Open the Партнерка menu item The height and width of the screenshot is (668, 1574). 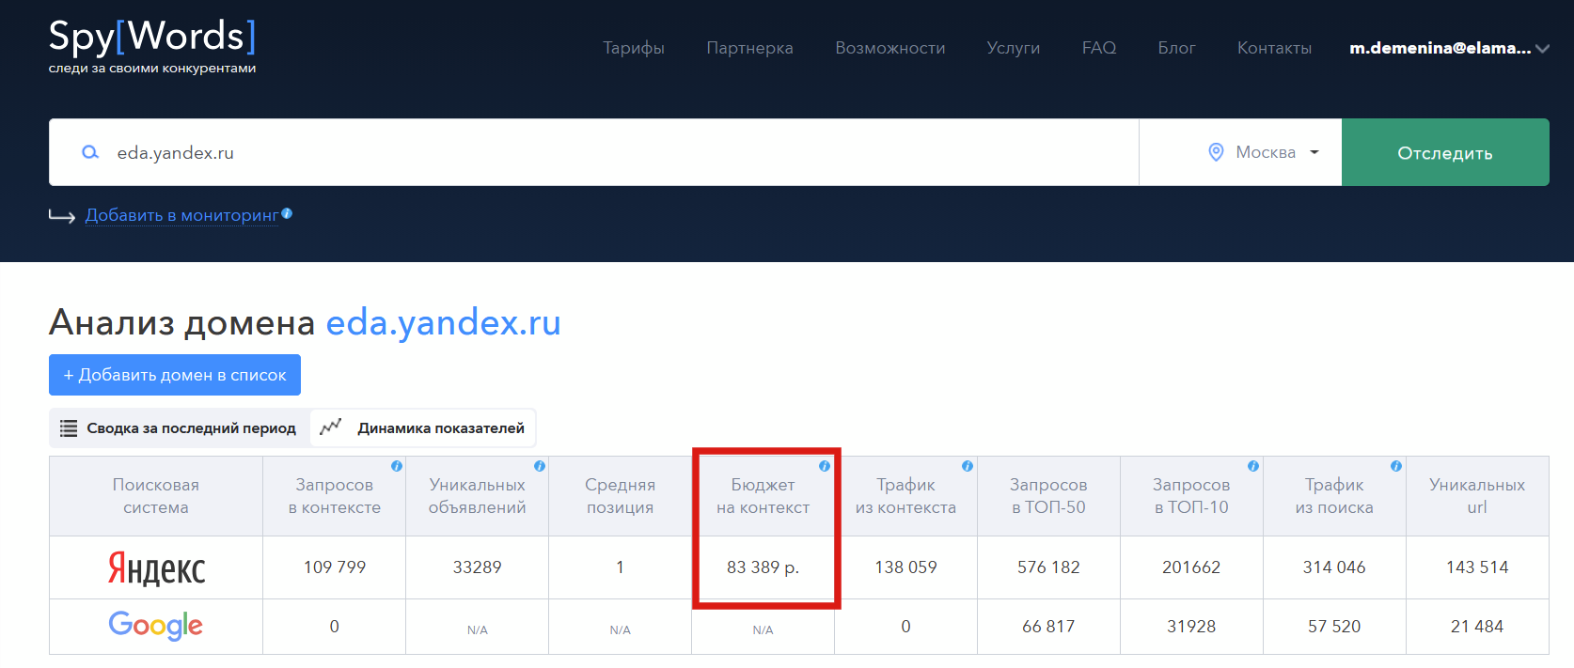pos(749,48)
